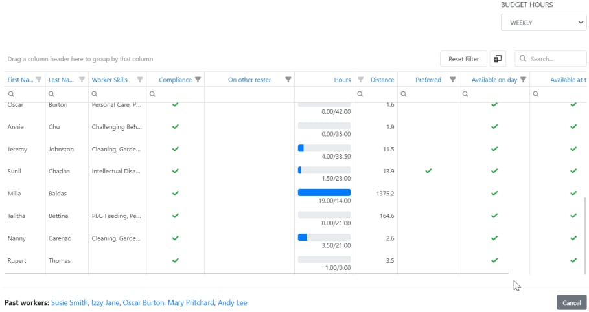Sort by Preferred column header
This screenshot has height=312, width=589.
(x=428, y=80)
